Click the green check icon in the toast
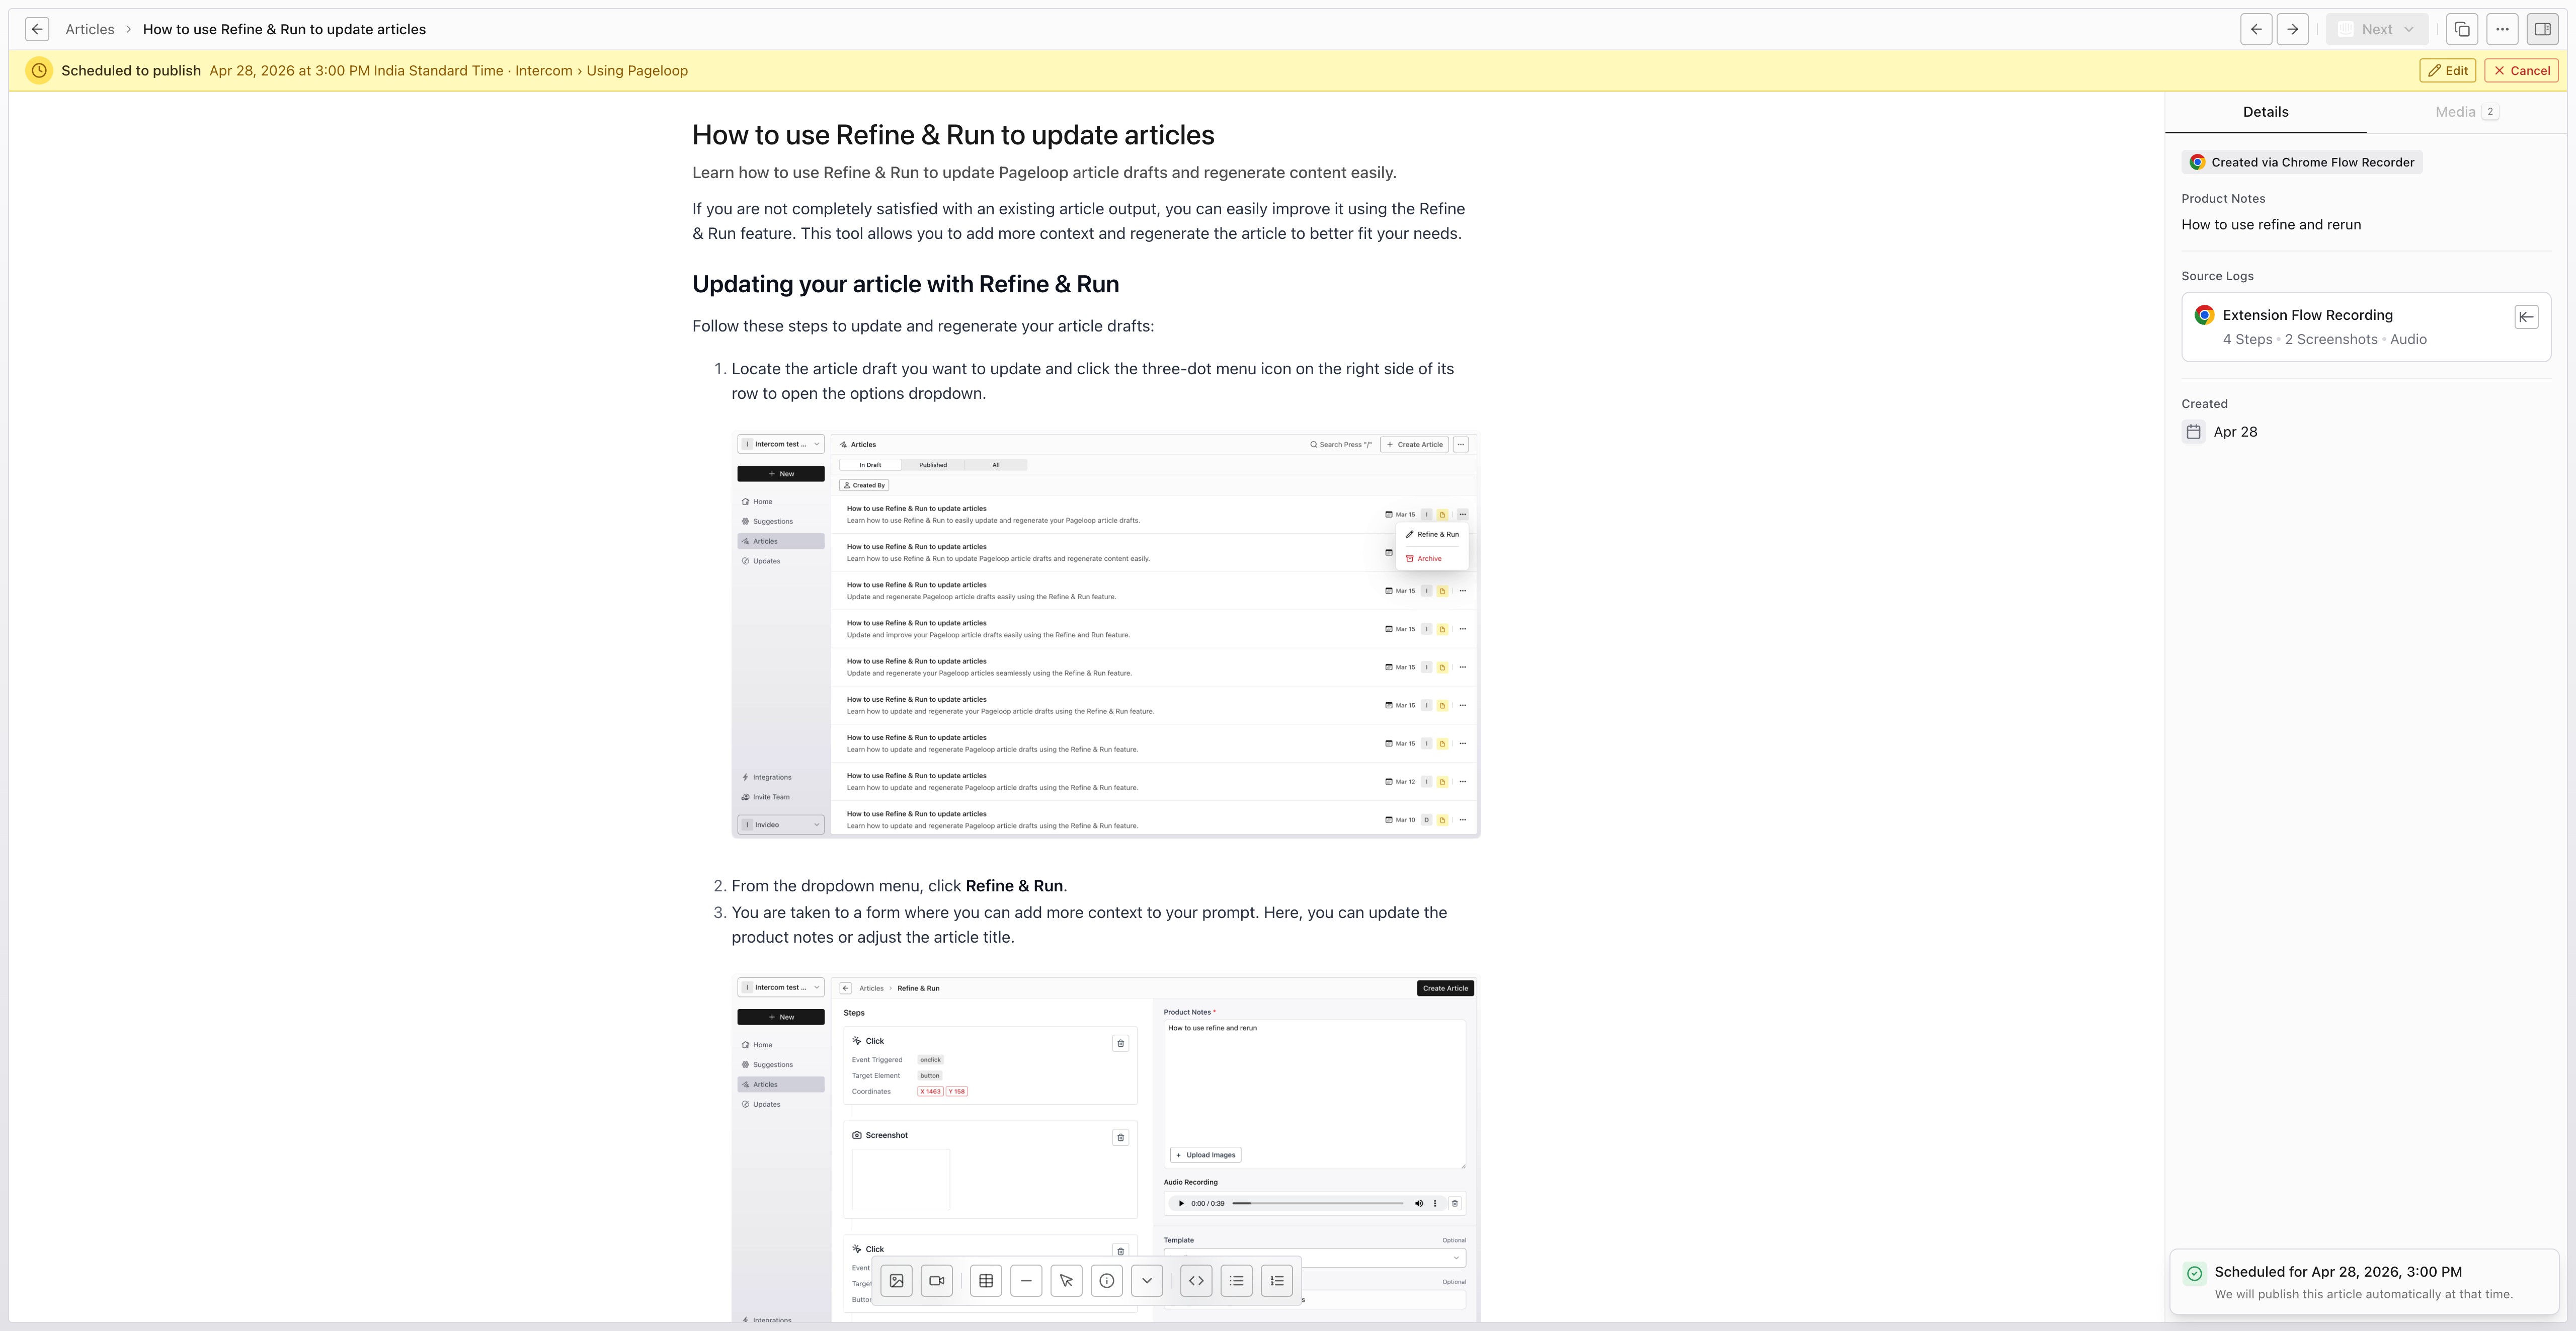Screen dimensions: 2576x1331 pos(2194,1273)
